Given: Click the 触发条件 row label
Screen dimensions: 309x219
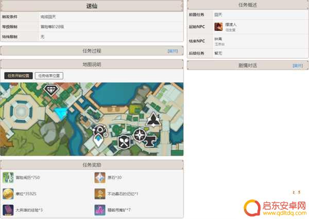Looking at the screenshot, I should [10, 17].
